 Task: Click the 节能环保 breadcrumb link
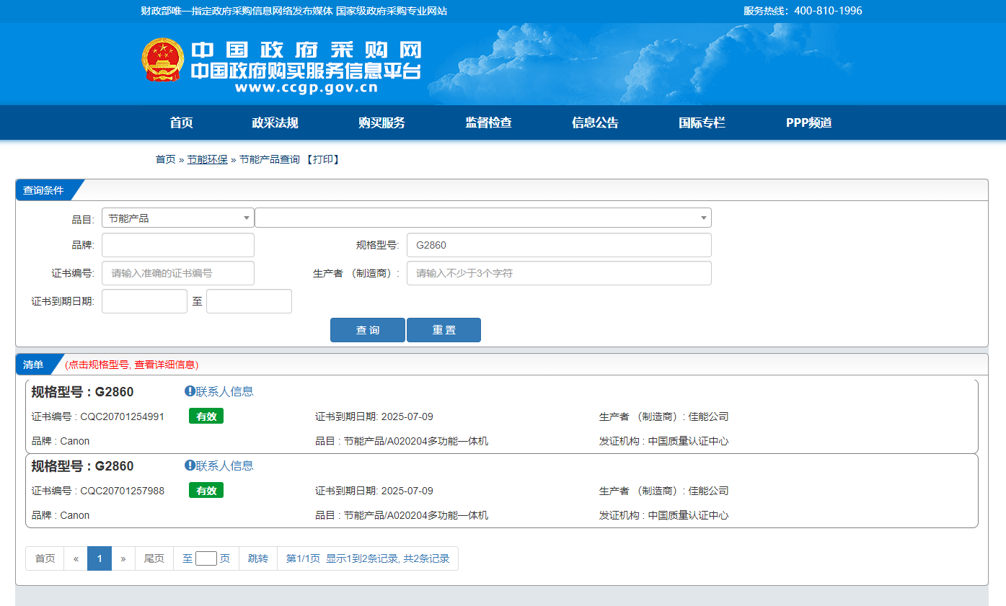pos(207,159)
